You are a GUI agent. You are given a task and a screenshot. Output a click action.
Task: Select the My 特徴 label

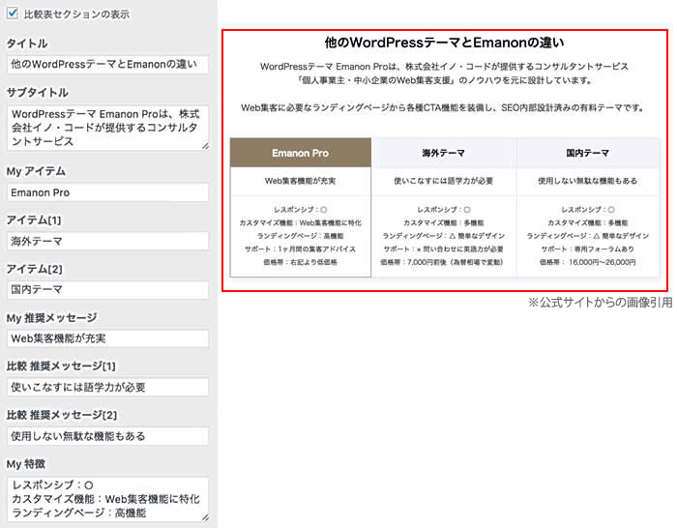point(26,464)
